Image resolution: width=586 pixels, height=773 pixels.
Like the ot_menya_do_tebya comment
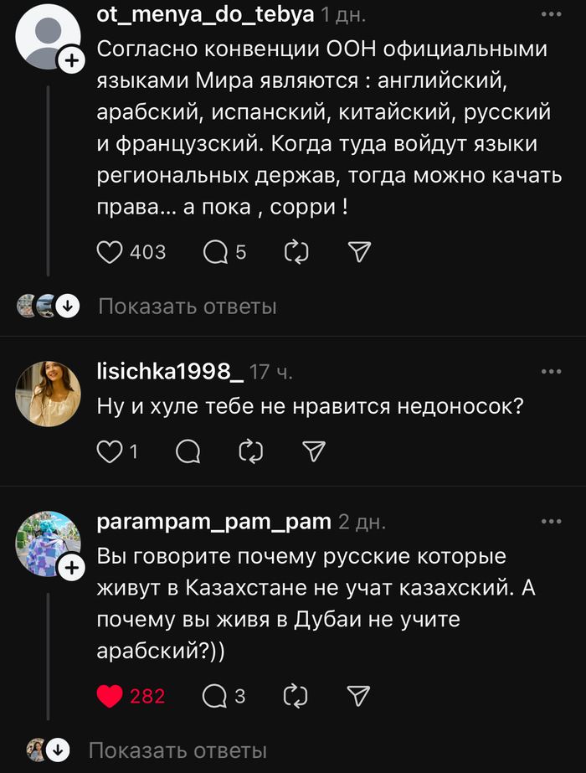coord(111,252)
